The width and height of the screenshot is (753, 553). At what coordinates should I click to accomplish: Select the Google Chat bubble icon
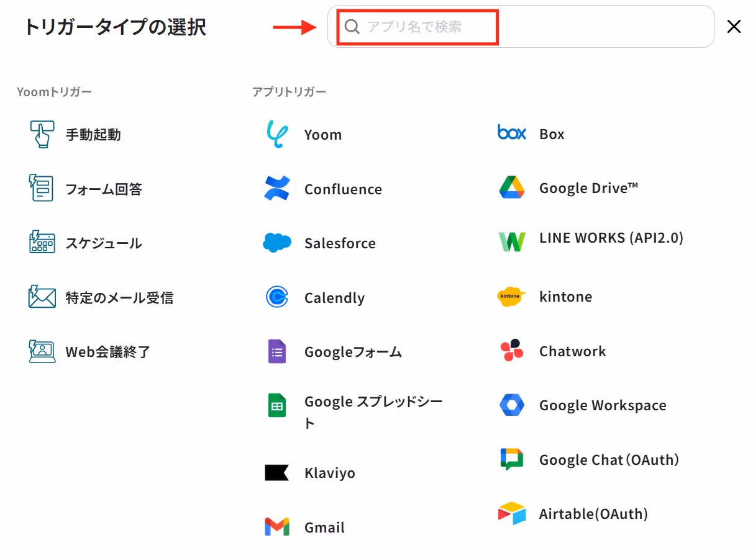(x=512, y=459)
